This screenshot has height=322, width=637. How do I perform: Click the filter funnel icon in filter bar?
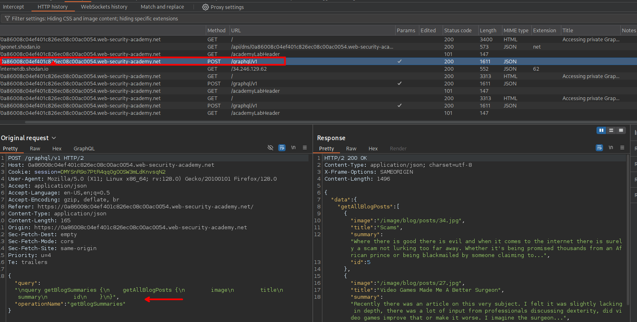(7, 18)
